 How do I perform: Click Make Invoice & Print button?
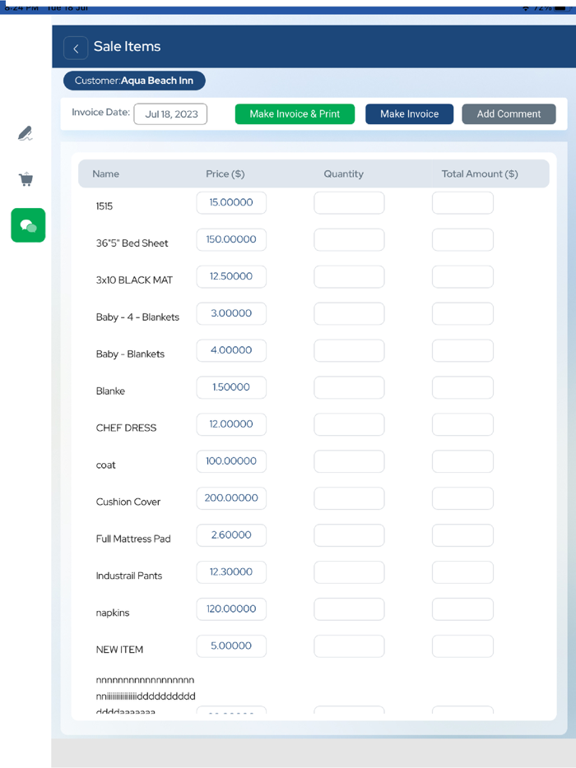[x=295, y=114]
